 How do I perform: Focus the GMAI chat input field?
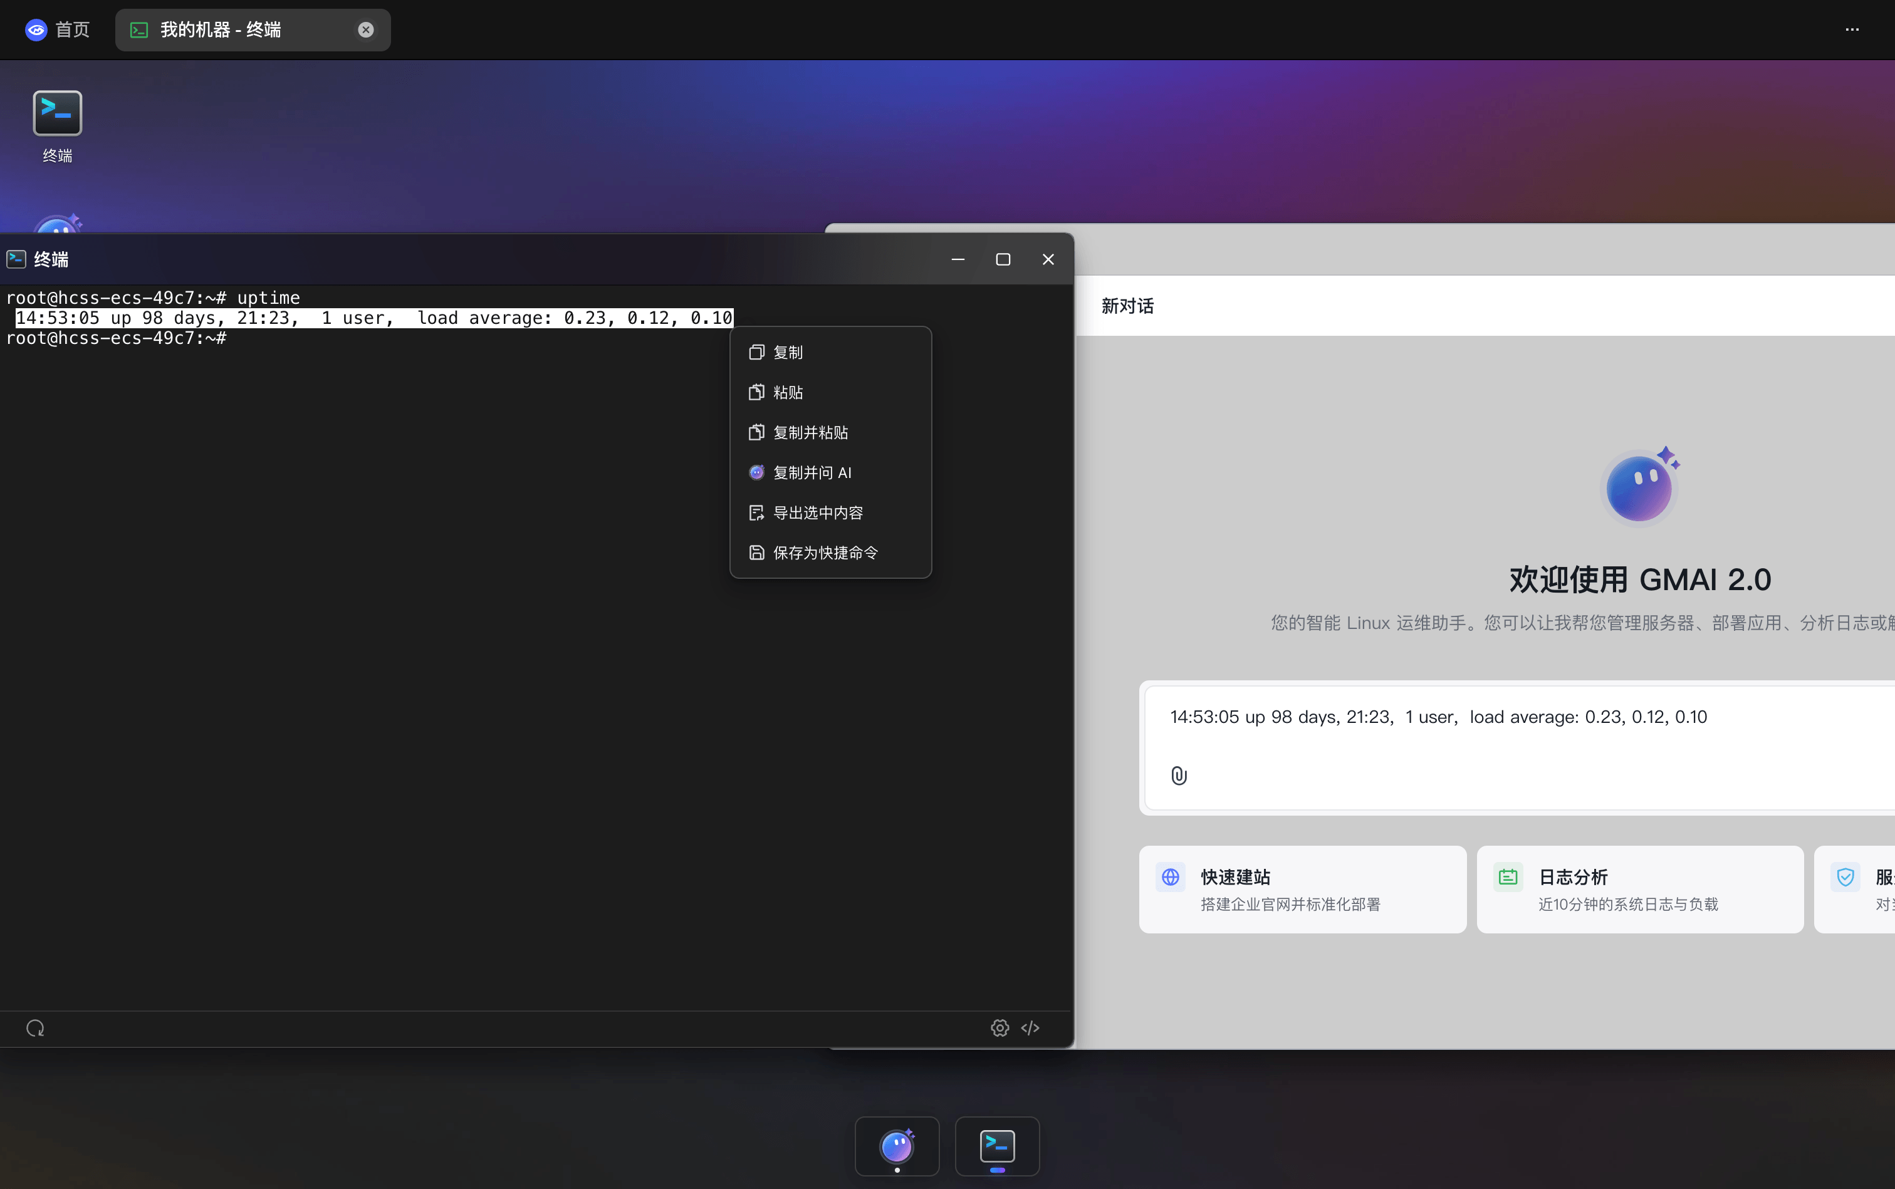point(1518,747)
